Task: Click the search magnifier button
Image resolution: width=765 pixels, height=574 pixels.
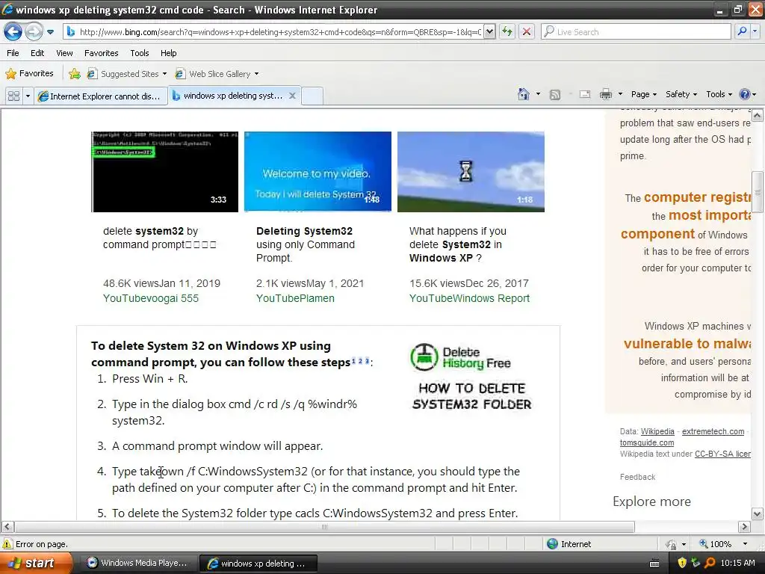Action: click(x=742, y=31)
